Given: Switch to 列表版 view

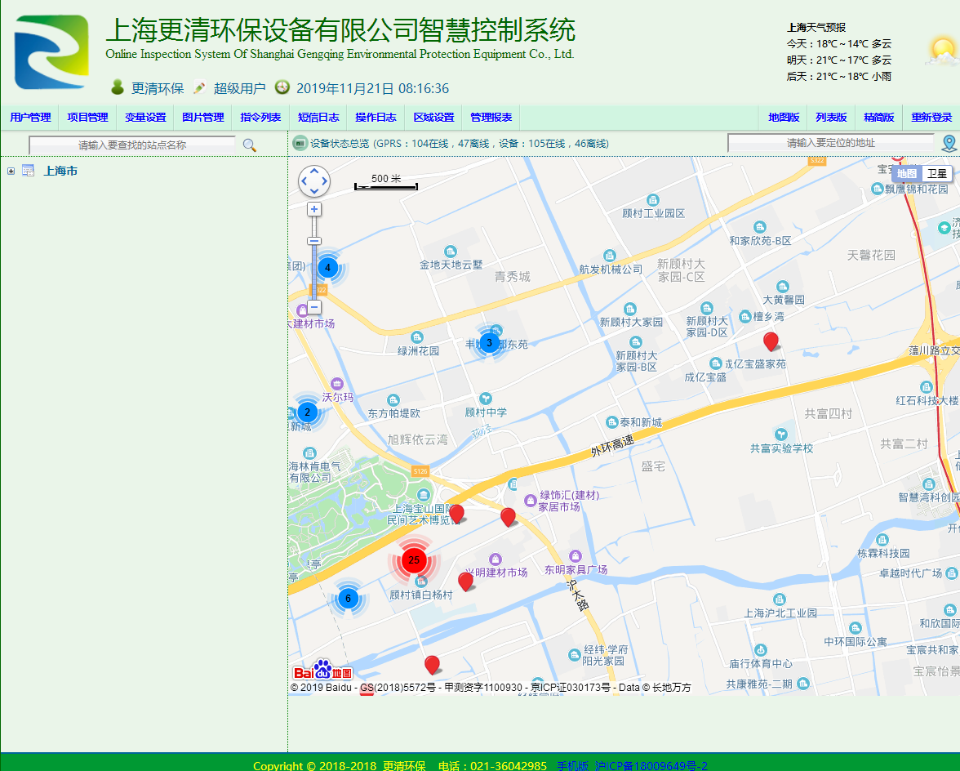Looking at the screenshot, I should (831, 118).
